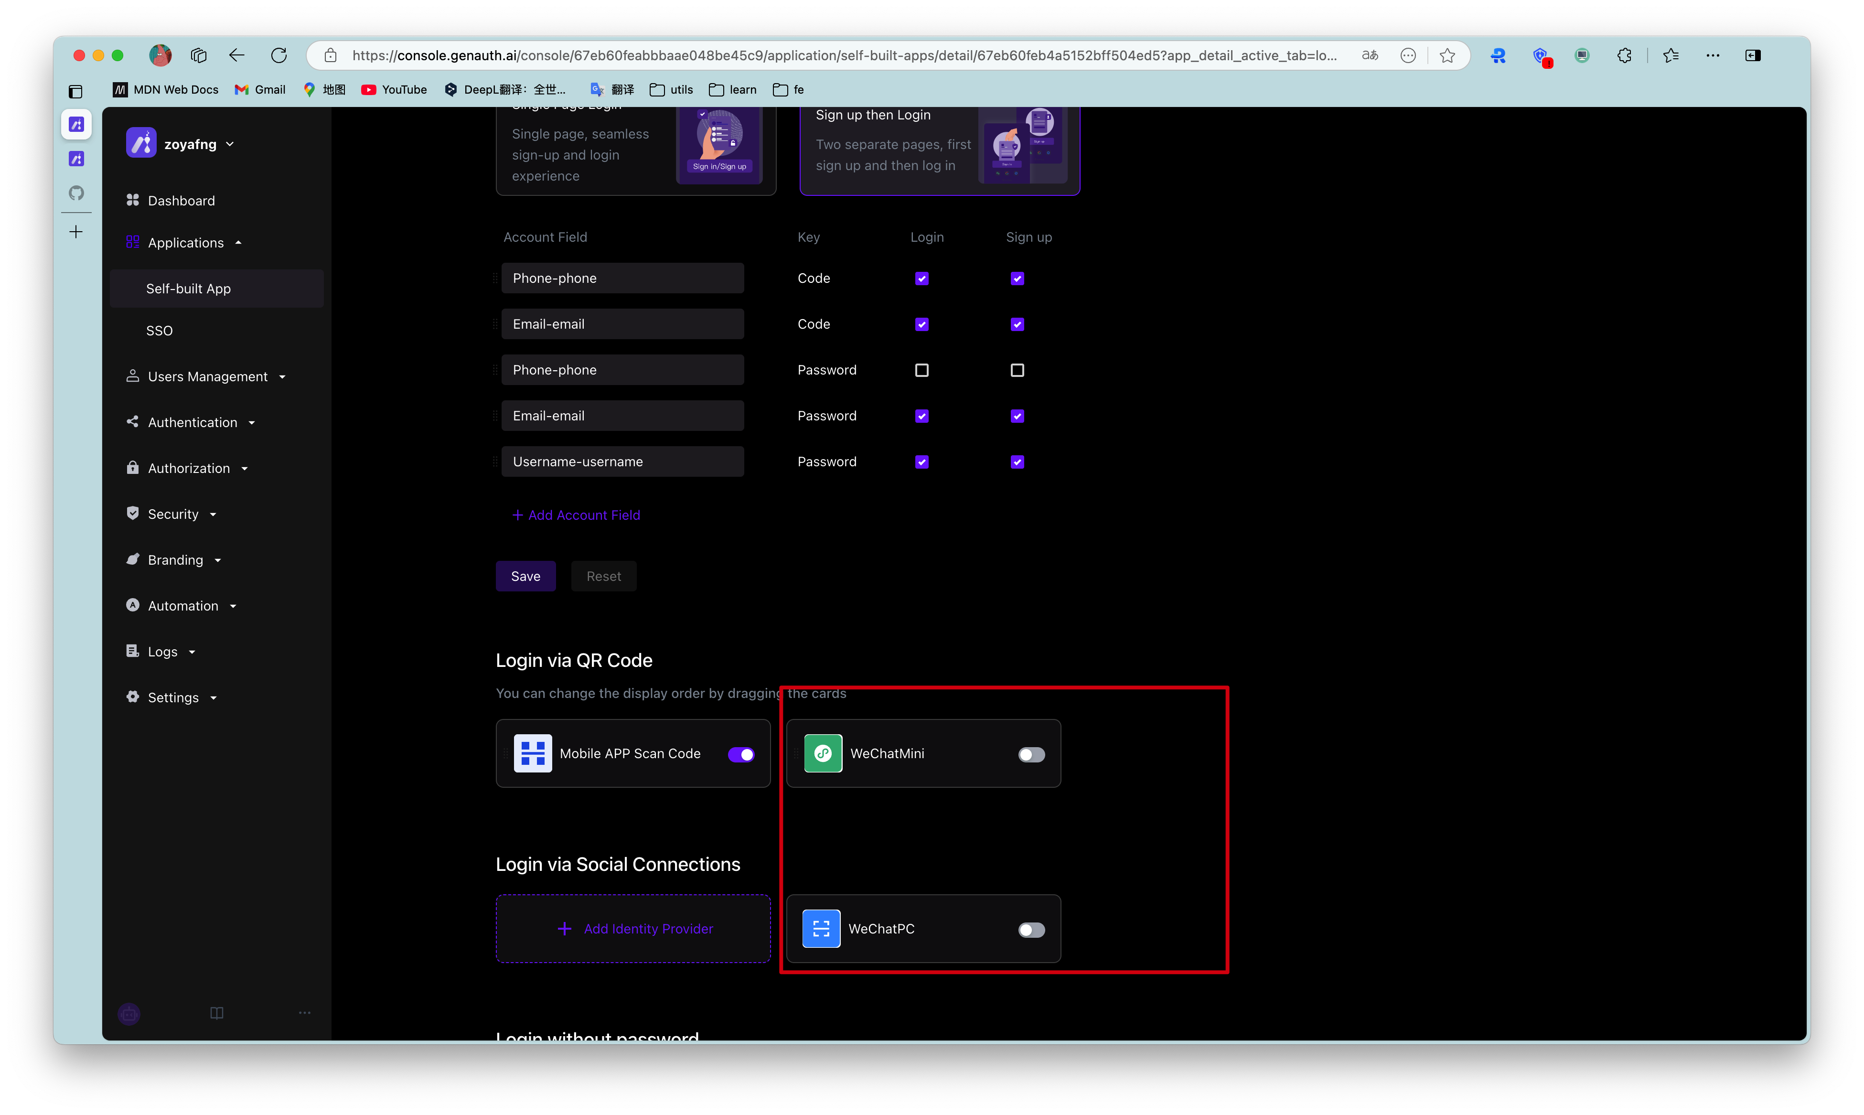Click the GitHub icon in vertical tab bar
1864x1115 pixels.
(x=76, y=193)
